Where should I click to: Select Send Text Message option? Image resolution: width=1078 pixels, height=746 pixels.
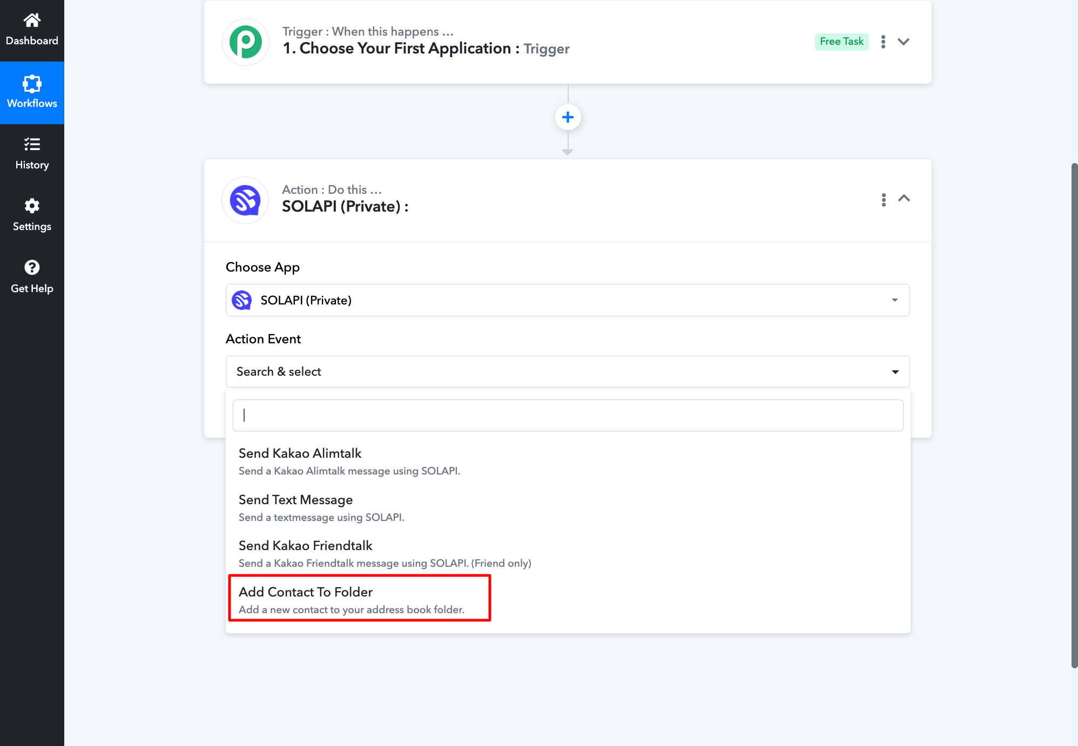point(568,507)
